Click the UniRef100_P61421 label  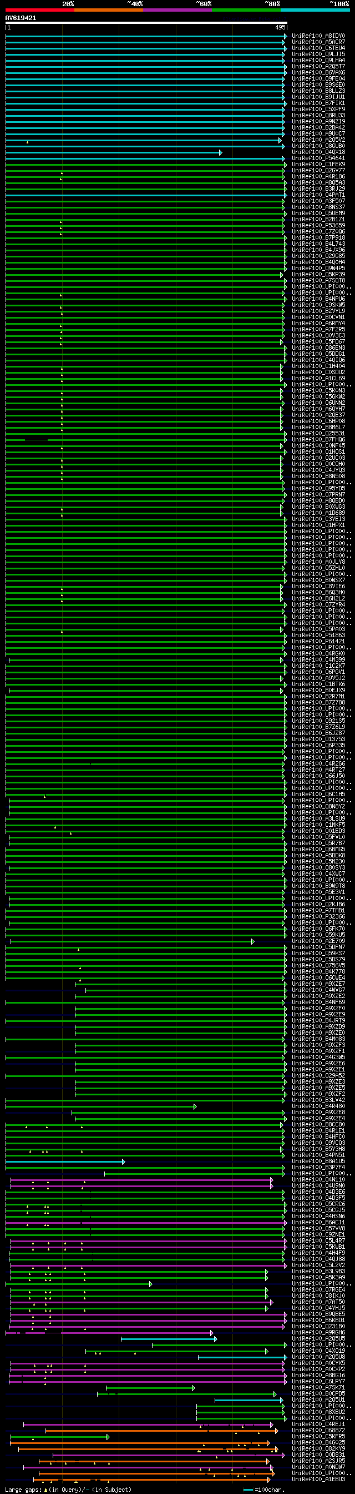pyautogui.click(x=318, y=642)
